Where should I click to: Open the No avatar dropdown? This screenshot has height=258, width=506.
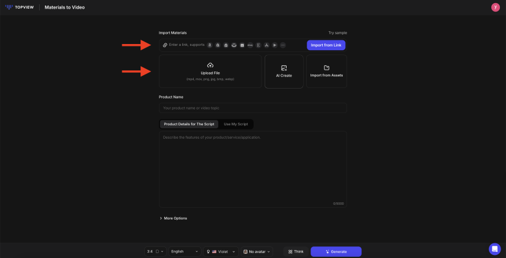pyautogui.click(x=257, y=251)
